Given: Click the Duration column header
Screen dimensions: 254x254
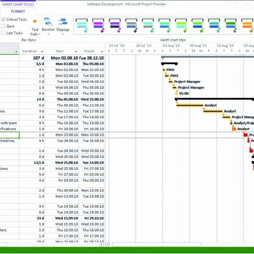Looking at the screenshot, I should click(x=30, y=51).
